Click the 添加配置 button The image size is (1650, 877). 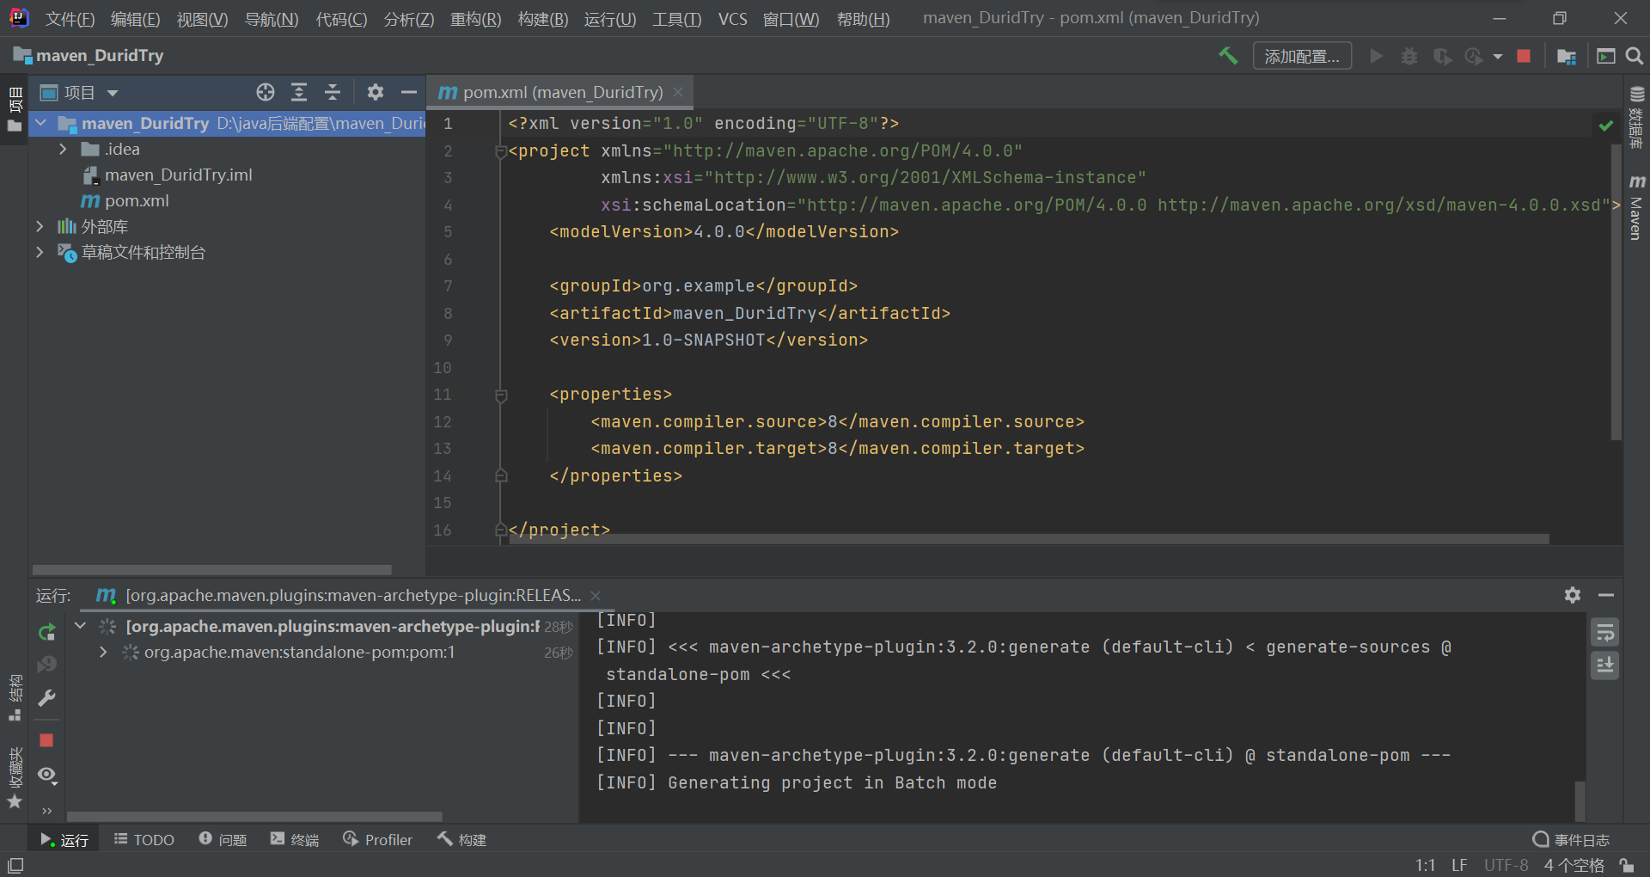point(1302,55)
